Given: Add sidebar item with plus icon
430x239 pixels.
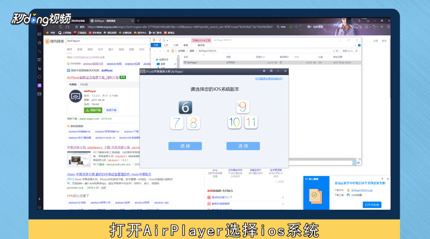Looking at the screenshot, I should [40, 199].
